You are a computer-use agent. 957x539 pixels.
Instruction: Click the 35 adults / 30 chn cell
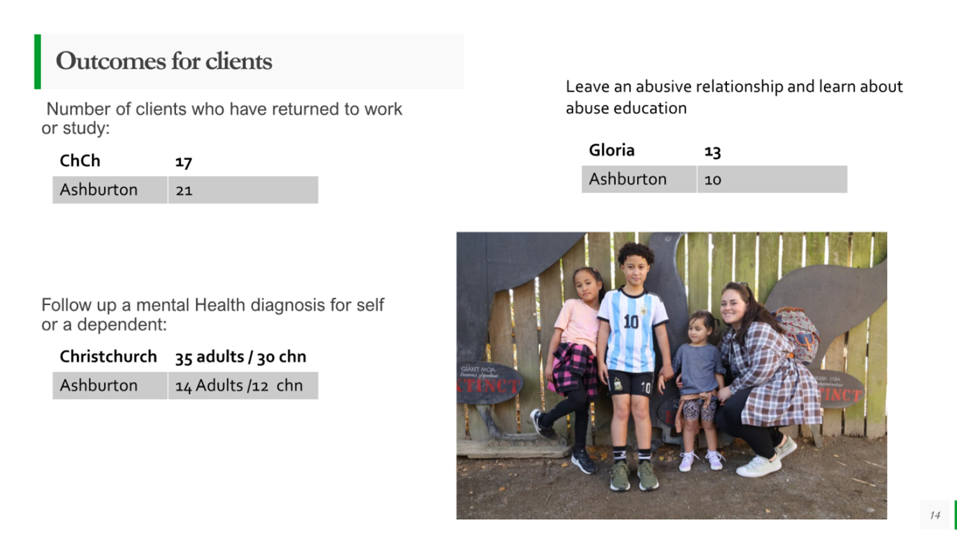click(241, 357)
